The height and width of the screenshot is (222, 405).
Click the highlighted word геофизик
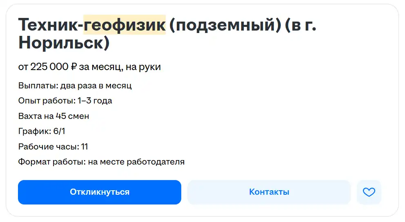coord(125,25)
